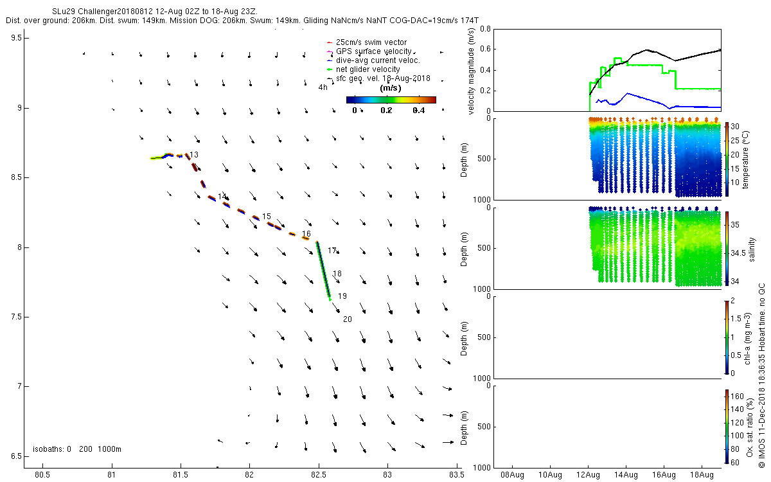This screenshot has width=771, height=482.
Task: Click the '08Aug' date tick label
Action: click(513, 475)
